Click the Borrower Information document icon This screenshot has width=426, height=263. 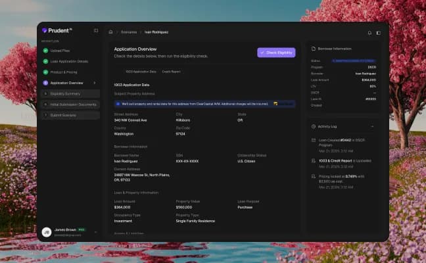click(x=313, y=49)
